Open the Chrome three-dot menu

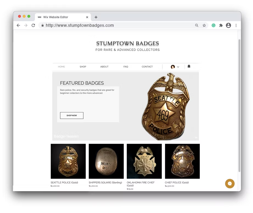click(236, 25)
